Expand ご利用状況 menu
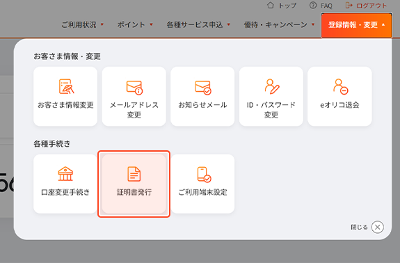Screen dimensions: 400x263 coord(82,25)
